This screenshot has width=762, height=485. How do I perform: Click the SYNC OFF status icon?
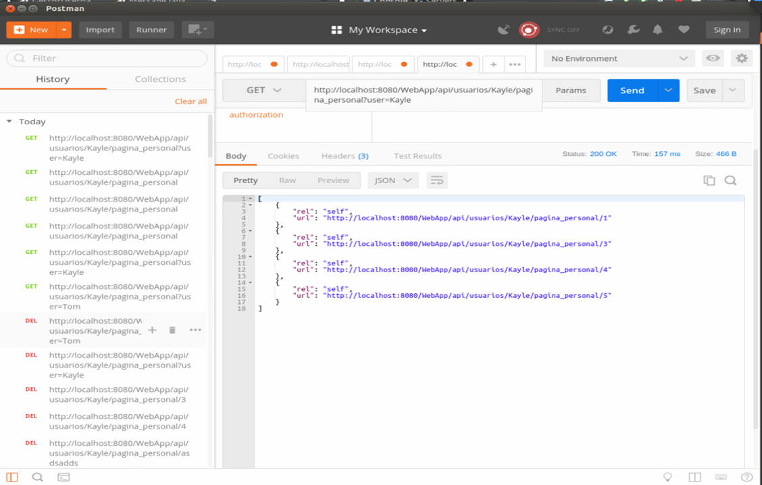528,30
